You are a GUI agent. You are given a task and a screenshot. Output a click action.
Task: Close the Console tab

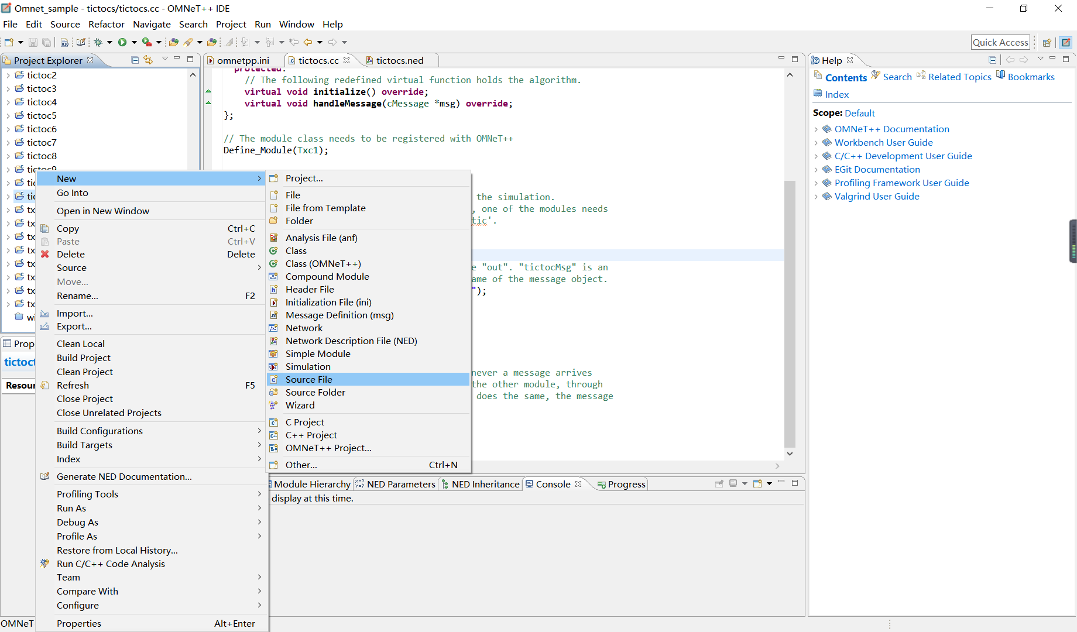click(578, 484)
